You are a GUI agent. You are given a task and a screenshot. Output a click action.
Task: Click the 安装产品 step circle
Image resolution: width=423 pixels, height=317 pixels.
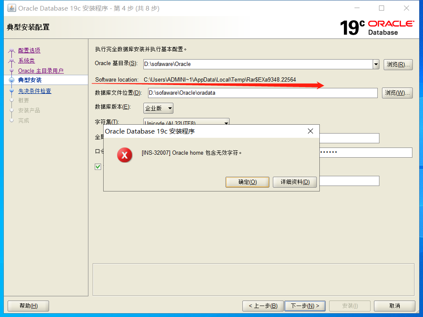point(11,110)
